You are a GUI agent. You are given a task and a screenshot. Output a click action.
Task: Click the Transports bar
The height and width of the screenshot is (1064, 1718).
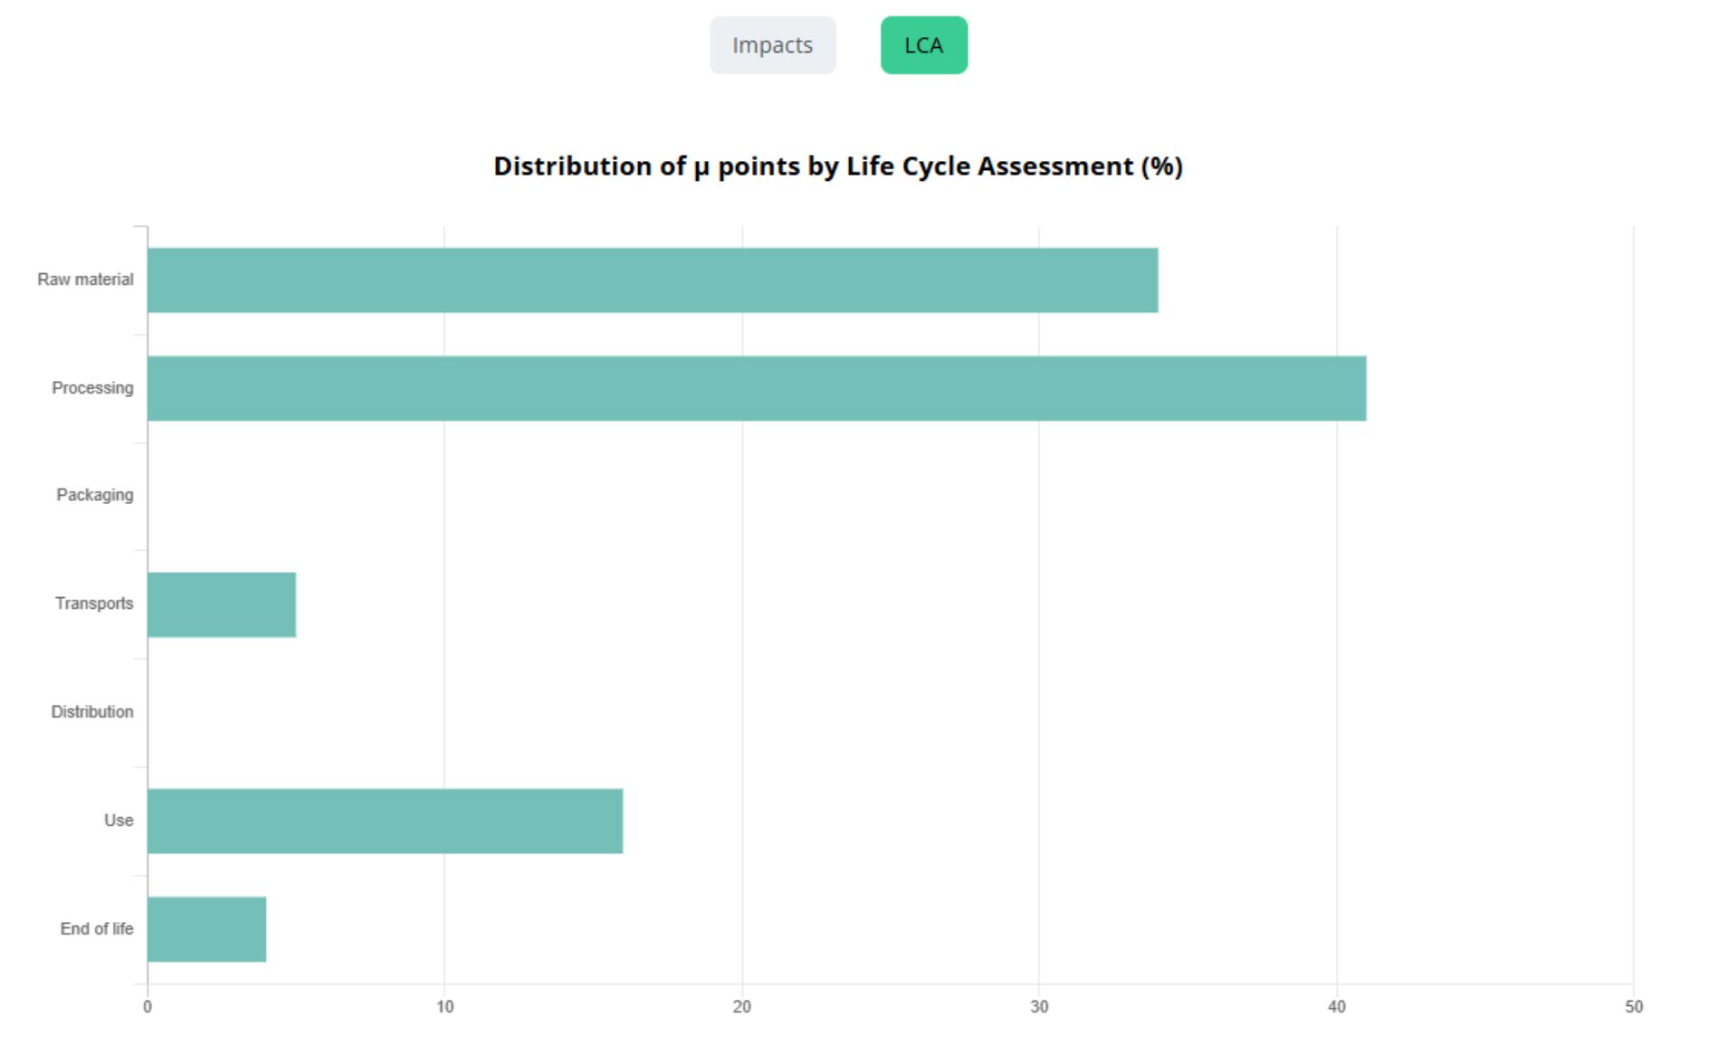pyautogui.click(x=222, y=604)
